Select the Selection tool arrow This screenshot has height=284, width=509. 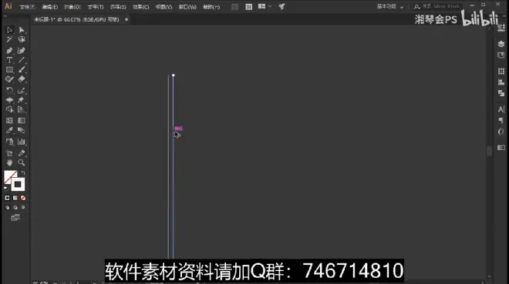(x=9, y=30)
